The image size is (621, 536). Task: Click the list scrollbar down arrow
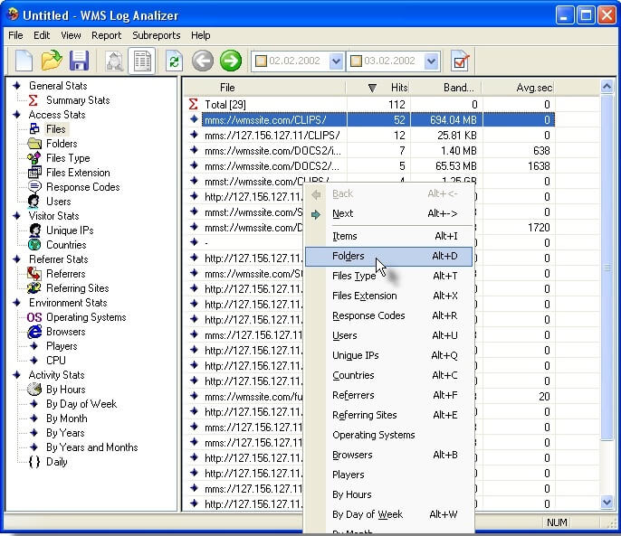[x=607, y=503]
